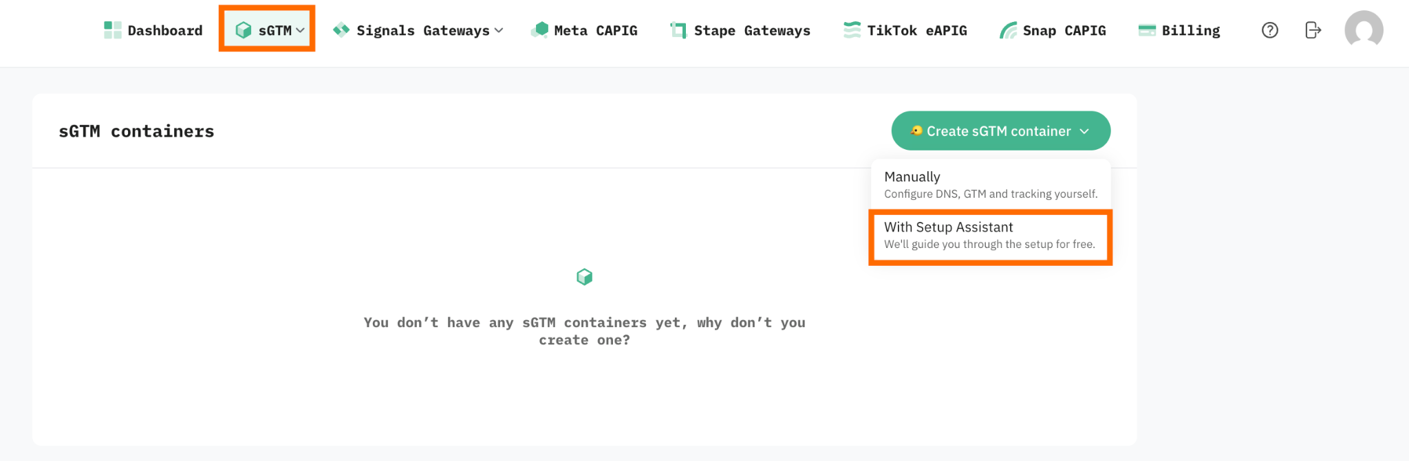Image resolution: width=1409 pixels, height=461 pixels.
Task: Collapse the Create sGTM container chevron
Action: point(1084,131)
